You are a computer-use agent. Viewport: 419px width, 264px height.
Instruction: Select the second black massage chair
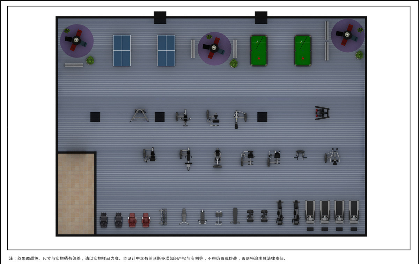[119, 220]
